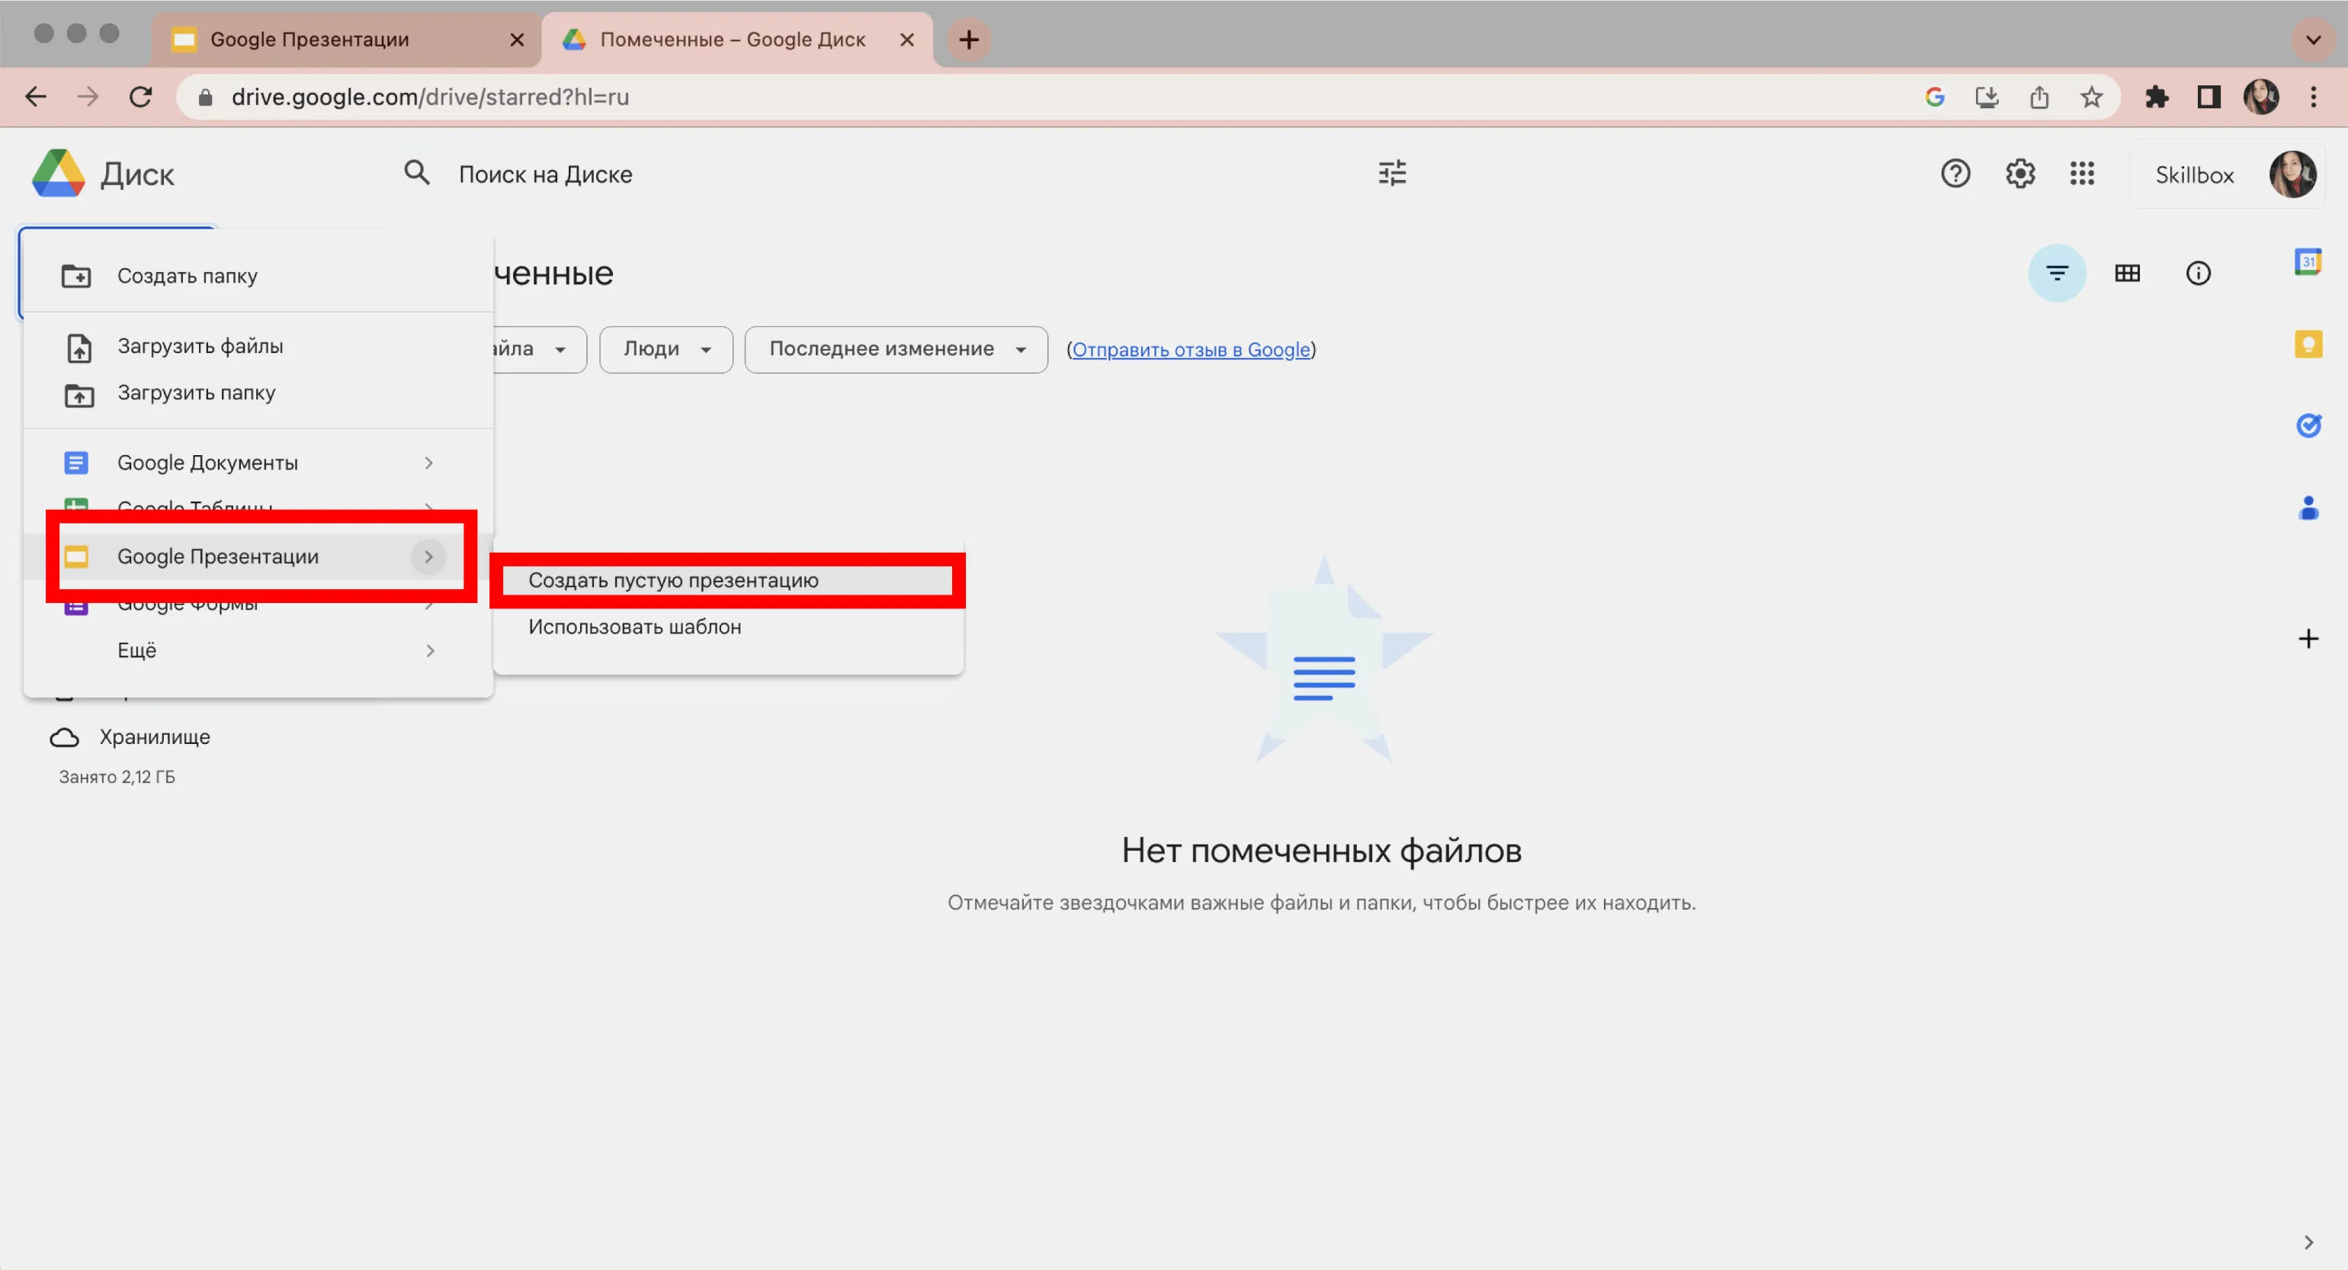Open the Люди filter dropdown

[x=666, y=349]
